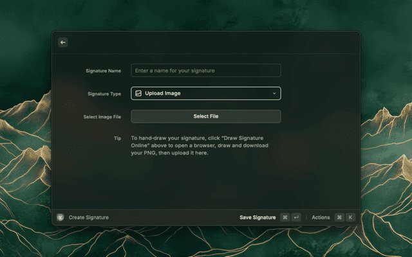This screenshot has width=412, height=257.
Task: Click the Select Image File label
Action: click(102, 117)
